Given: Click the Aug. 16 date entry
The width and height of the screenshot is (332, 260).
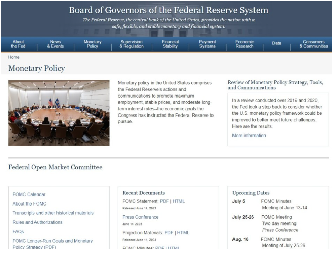Looking at the screenshot, I should tap(240, 239).
